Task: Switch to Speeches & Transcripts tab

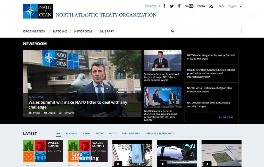Action: point(159,134)
